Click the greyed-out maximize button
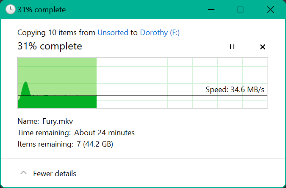 pos(240,9)
